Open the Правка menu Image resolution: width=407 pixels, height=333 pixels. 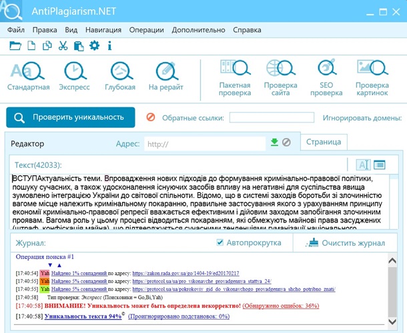coord(45,30)
